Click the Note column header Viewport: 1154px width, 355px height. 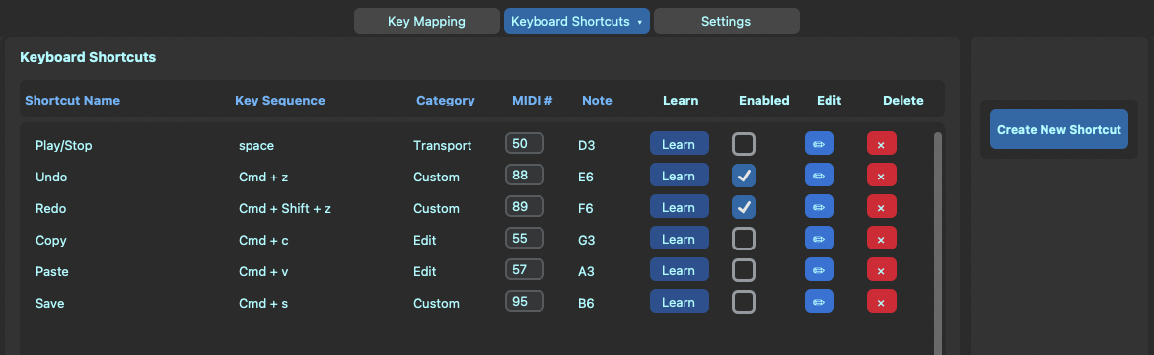[597, 101]
